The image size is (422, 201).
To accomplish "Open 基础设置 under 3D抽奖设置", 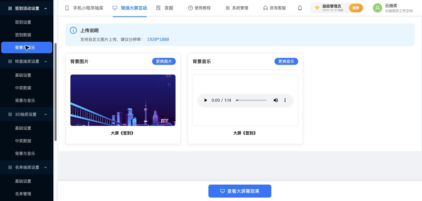I will pyautogui.click(x=23, y=128).
